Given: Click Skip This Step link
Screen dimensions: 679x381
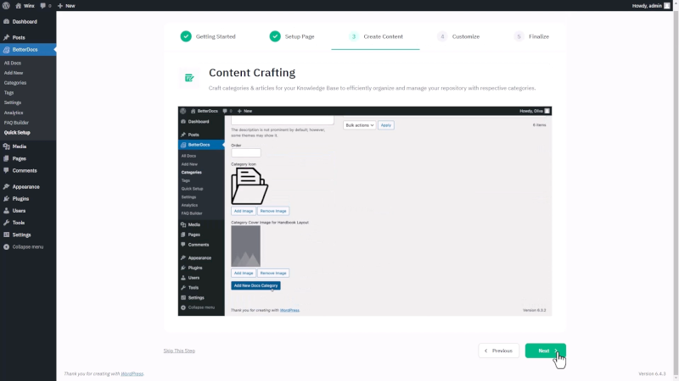Looking at the screenshot, I should 179,351.
